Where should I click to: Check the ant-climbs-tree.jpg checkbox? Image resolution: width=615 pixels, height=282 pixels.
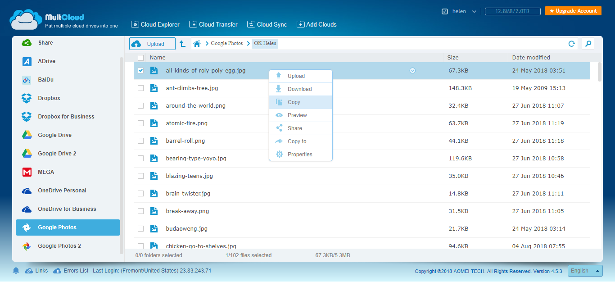point(141,88)
